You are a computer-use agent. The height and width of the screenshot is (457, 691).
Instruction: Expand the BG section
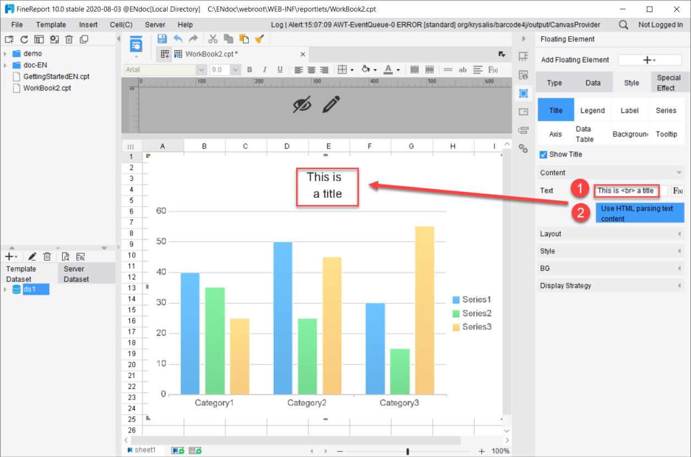click(611, 269)
